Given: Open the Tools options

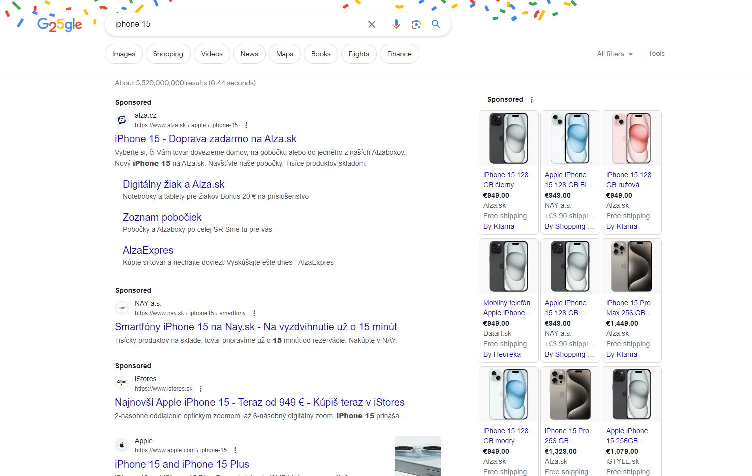Looking at the screenshot, I should (x=656, y=53).
